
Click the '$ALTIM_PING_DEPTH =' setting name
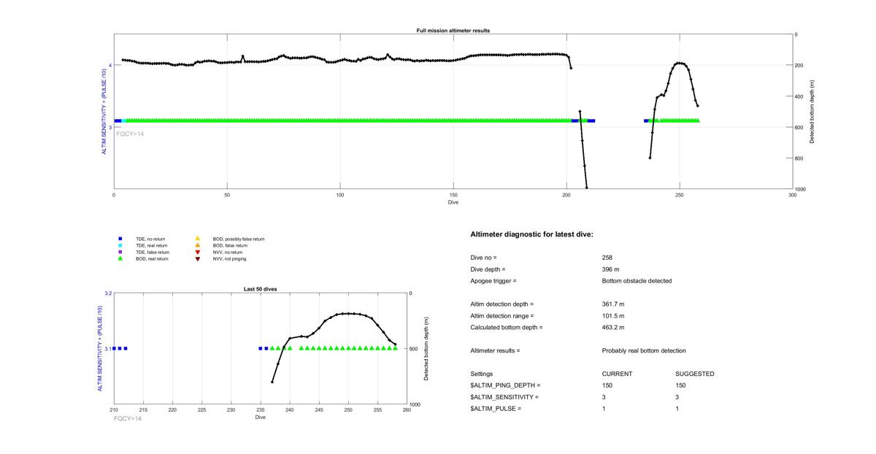point(506,385)
